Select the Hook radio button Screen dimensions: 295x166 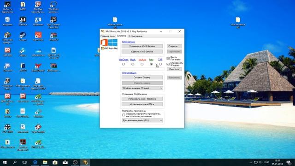tap(133, 64)
